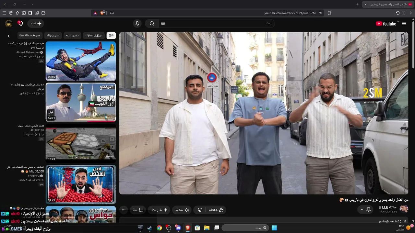Viewport: 415px width, 233px height.
Task: Open the Kuwait towers video thumbnail
Action: point(81,102)
